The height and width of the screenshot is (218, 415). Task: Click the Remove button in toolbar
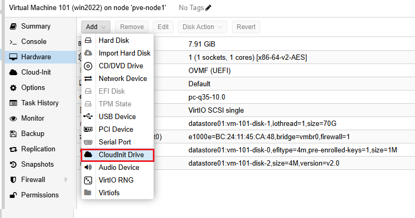pos(132,26)
